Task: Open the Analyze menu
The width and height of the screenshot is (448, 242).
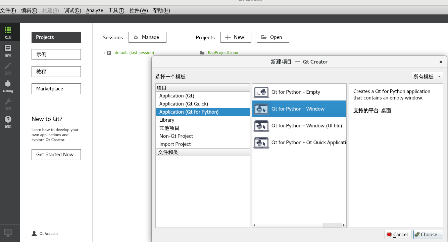Action: [94, 10]
